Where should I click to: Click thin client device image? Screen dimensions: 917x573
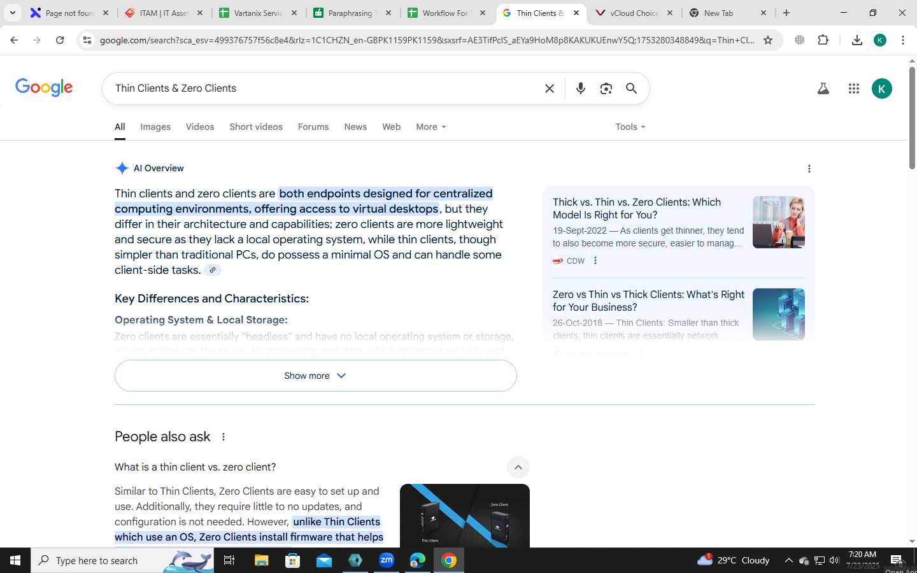[465, 516]
